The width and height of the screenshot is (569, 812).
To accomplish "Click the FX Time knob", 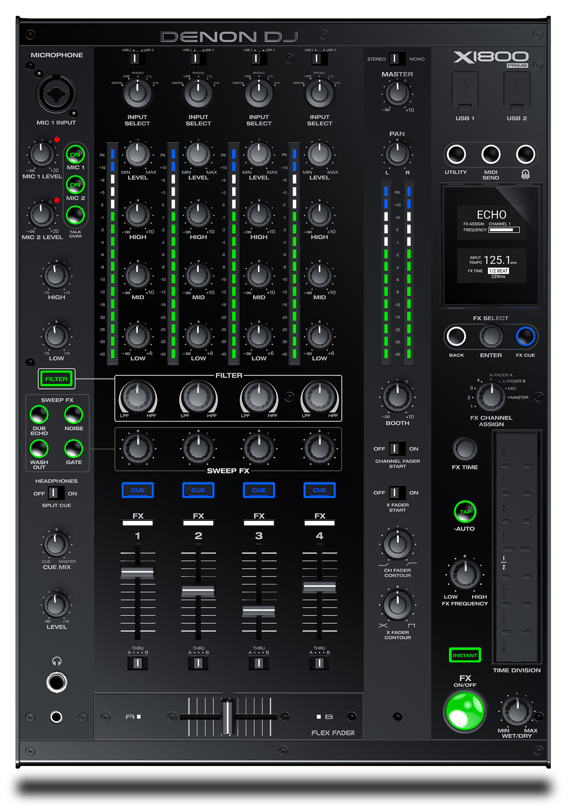I will pos(465,449).
